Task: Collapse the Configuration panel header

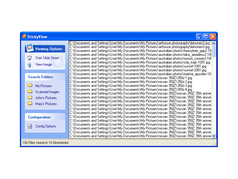Action: 45,117
